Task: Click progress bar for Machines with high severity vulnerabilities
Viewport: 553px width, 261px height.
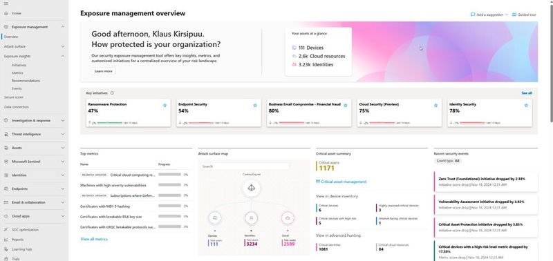Action: (x=169, y=185)
